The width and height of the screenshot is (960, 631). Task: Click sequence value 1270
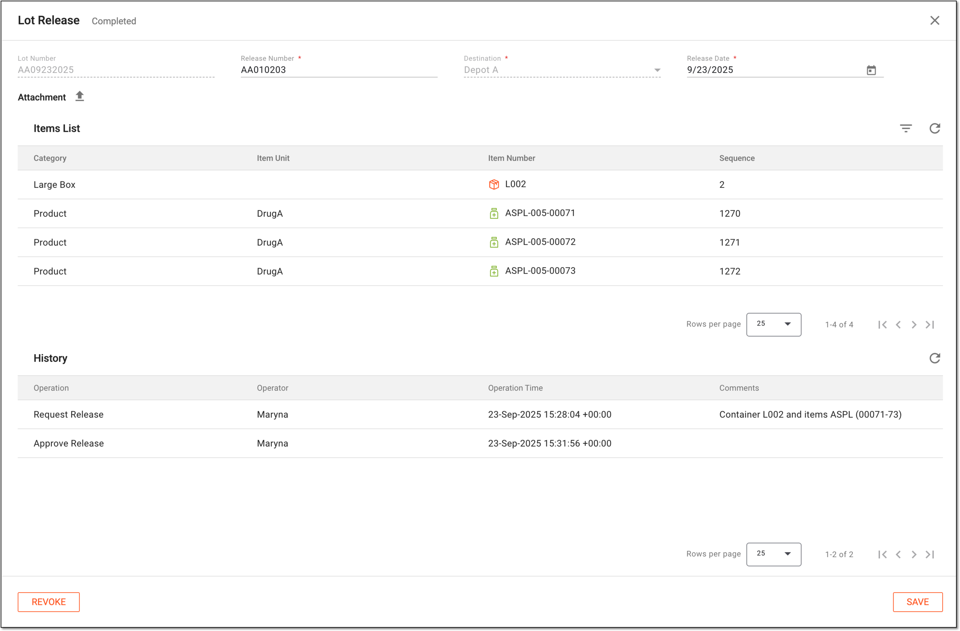click(730, 214)
